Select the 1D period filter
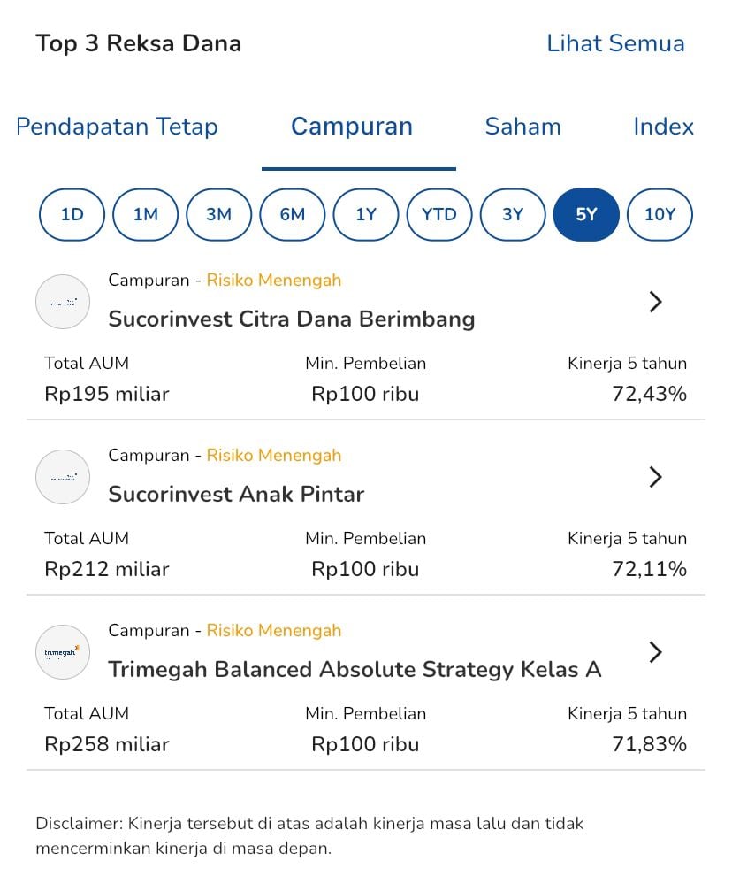732x884 pixels. [x=72, y=214]
